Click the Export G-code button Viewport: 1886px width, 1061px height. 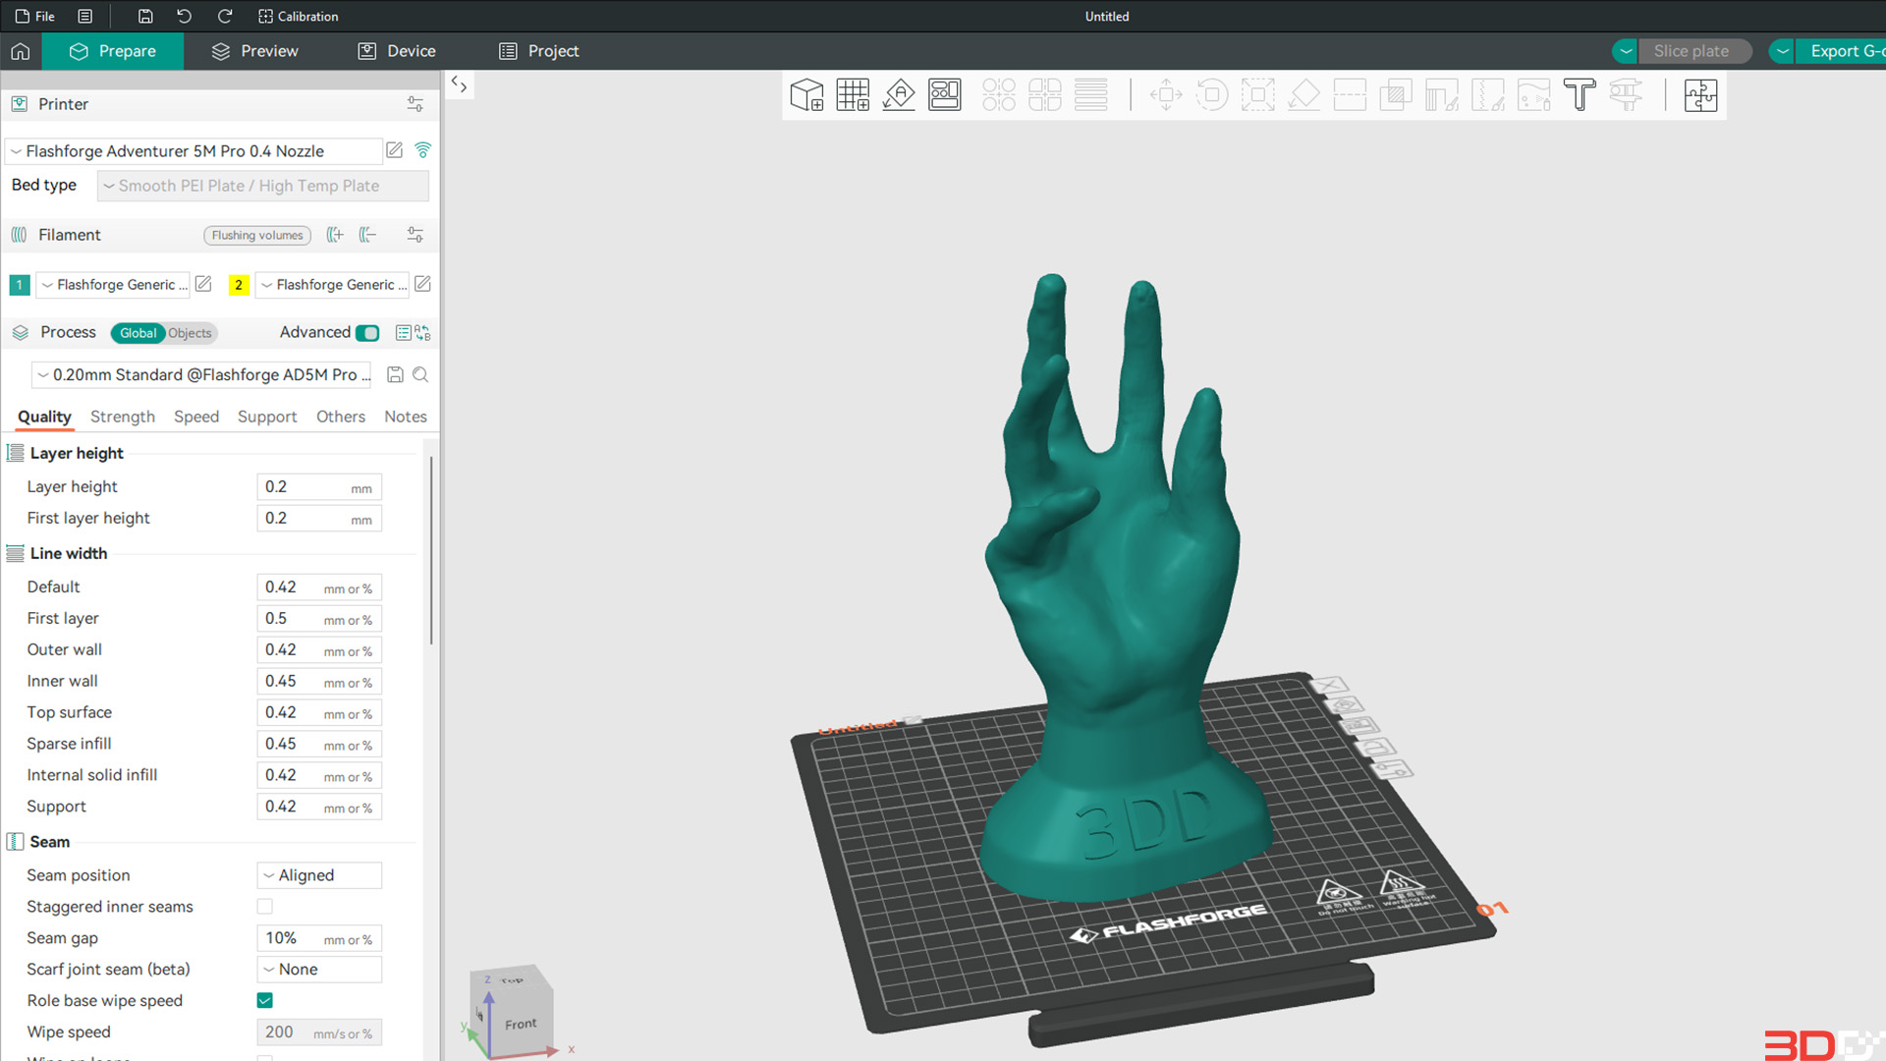pos(1841,51)
